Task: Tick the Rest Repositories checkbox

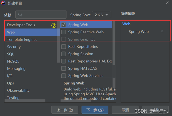Action: pyautogui.click(x=64, y=47)
